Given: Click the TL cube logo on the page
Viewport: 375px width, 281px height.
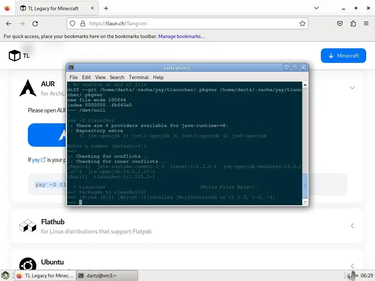Looking at the screenshot, I should pos(15,56).
